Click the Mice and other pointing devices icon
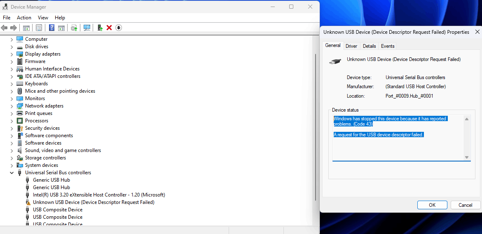Screen dimensions: 482x234 pos(20,91)
